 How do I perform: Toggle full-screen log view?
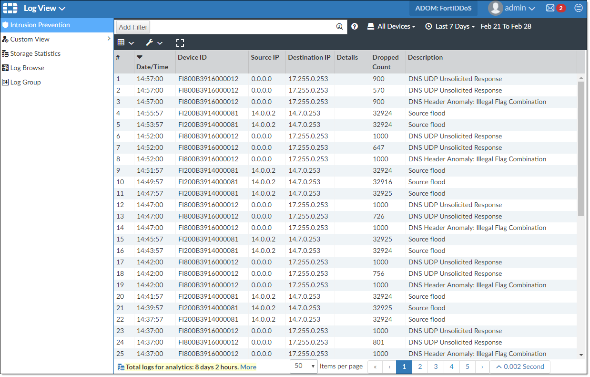click(180, 42)
